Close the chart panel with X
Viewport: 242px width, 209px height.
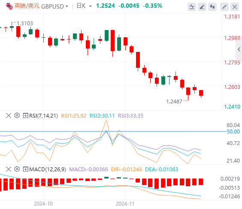tap(235, 7)
